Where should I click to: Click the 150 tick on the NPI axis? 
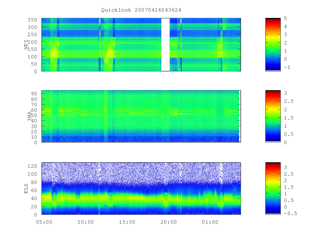click(x=33, y=49)
